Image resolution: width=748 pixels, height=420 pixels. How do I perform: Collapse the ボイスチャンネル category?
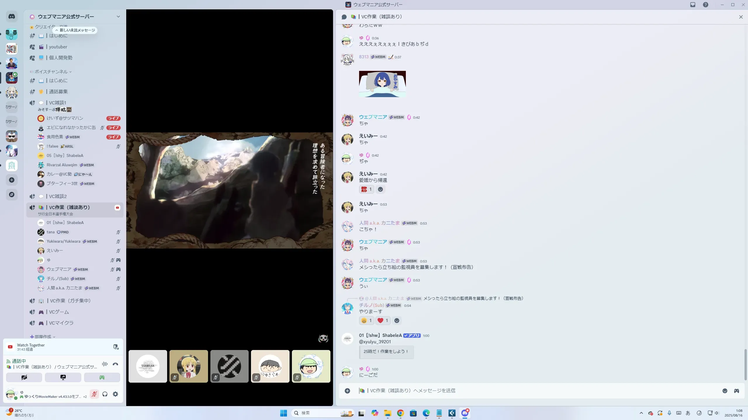[x=51, y=72]
